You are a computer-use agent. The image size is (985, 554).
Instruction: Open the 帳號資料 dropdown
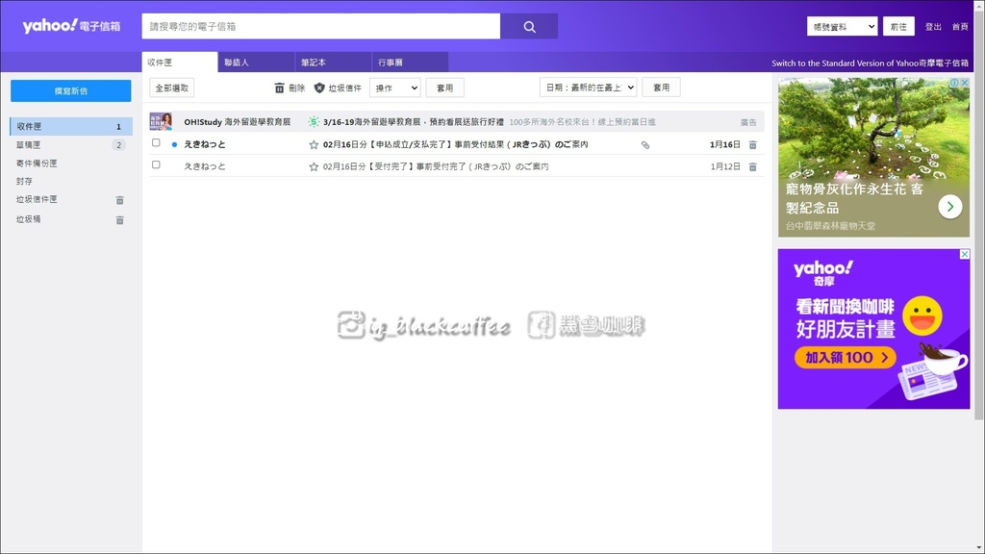point(841,25)
